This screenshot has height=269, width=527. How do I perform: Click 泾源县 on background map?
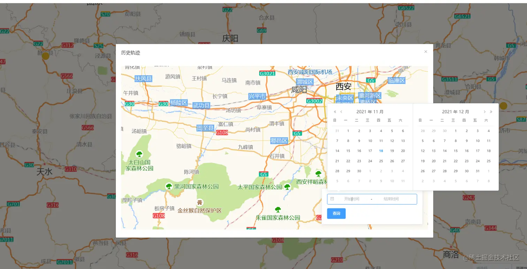pos(103,56)
